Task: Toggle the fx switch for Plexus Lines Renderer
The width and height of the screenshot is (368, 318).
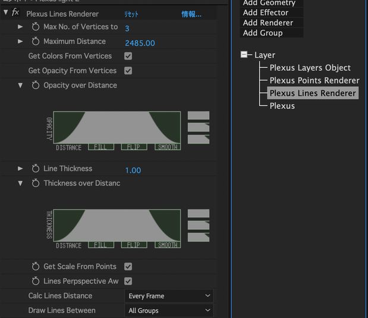Action: (x=15, y=13)
